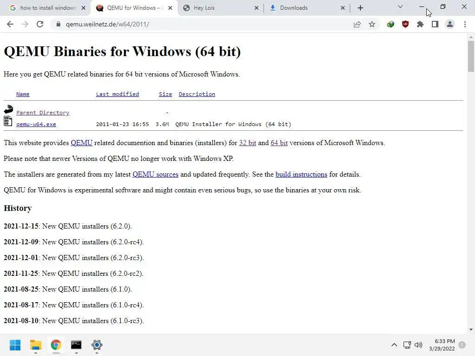The image size is (475, 356).
Task: Select the '3.6M' file size text
Action: click(162, 124)
